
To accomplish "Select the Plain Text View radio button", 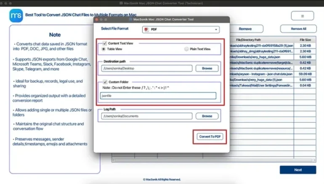I will (186, 49).
